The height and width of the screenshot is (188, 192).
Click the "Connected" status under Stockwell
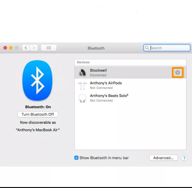pos(98,75)
